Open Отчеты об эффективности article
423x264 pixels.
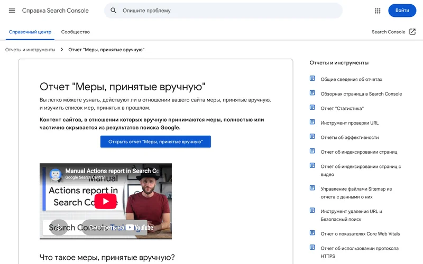[350, 138]
